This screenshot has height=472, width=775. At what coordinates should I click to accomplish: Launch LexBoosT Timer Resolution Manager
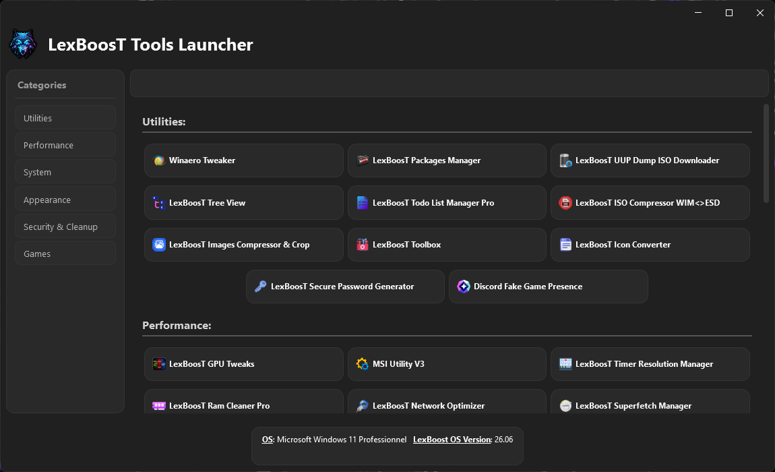650,364
